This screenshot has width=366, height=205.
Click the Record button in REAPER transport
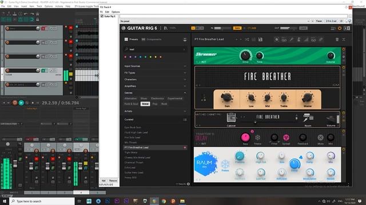point(15,102)
